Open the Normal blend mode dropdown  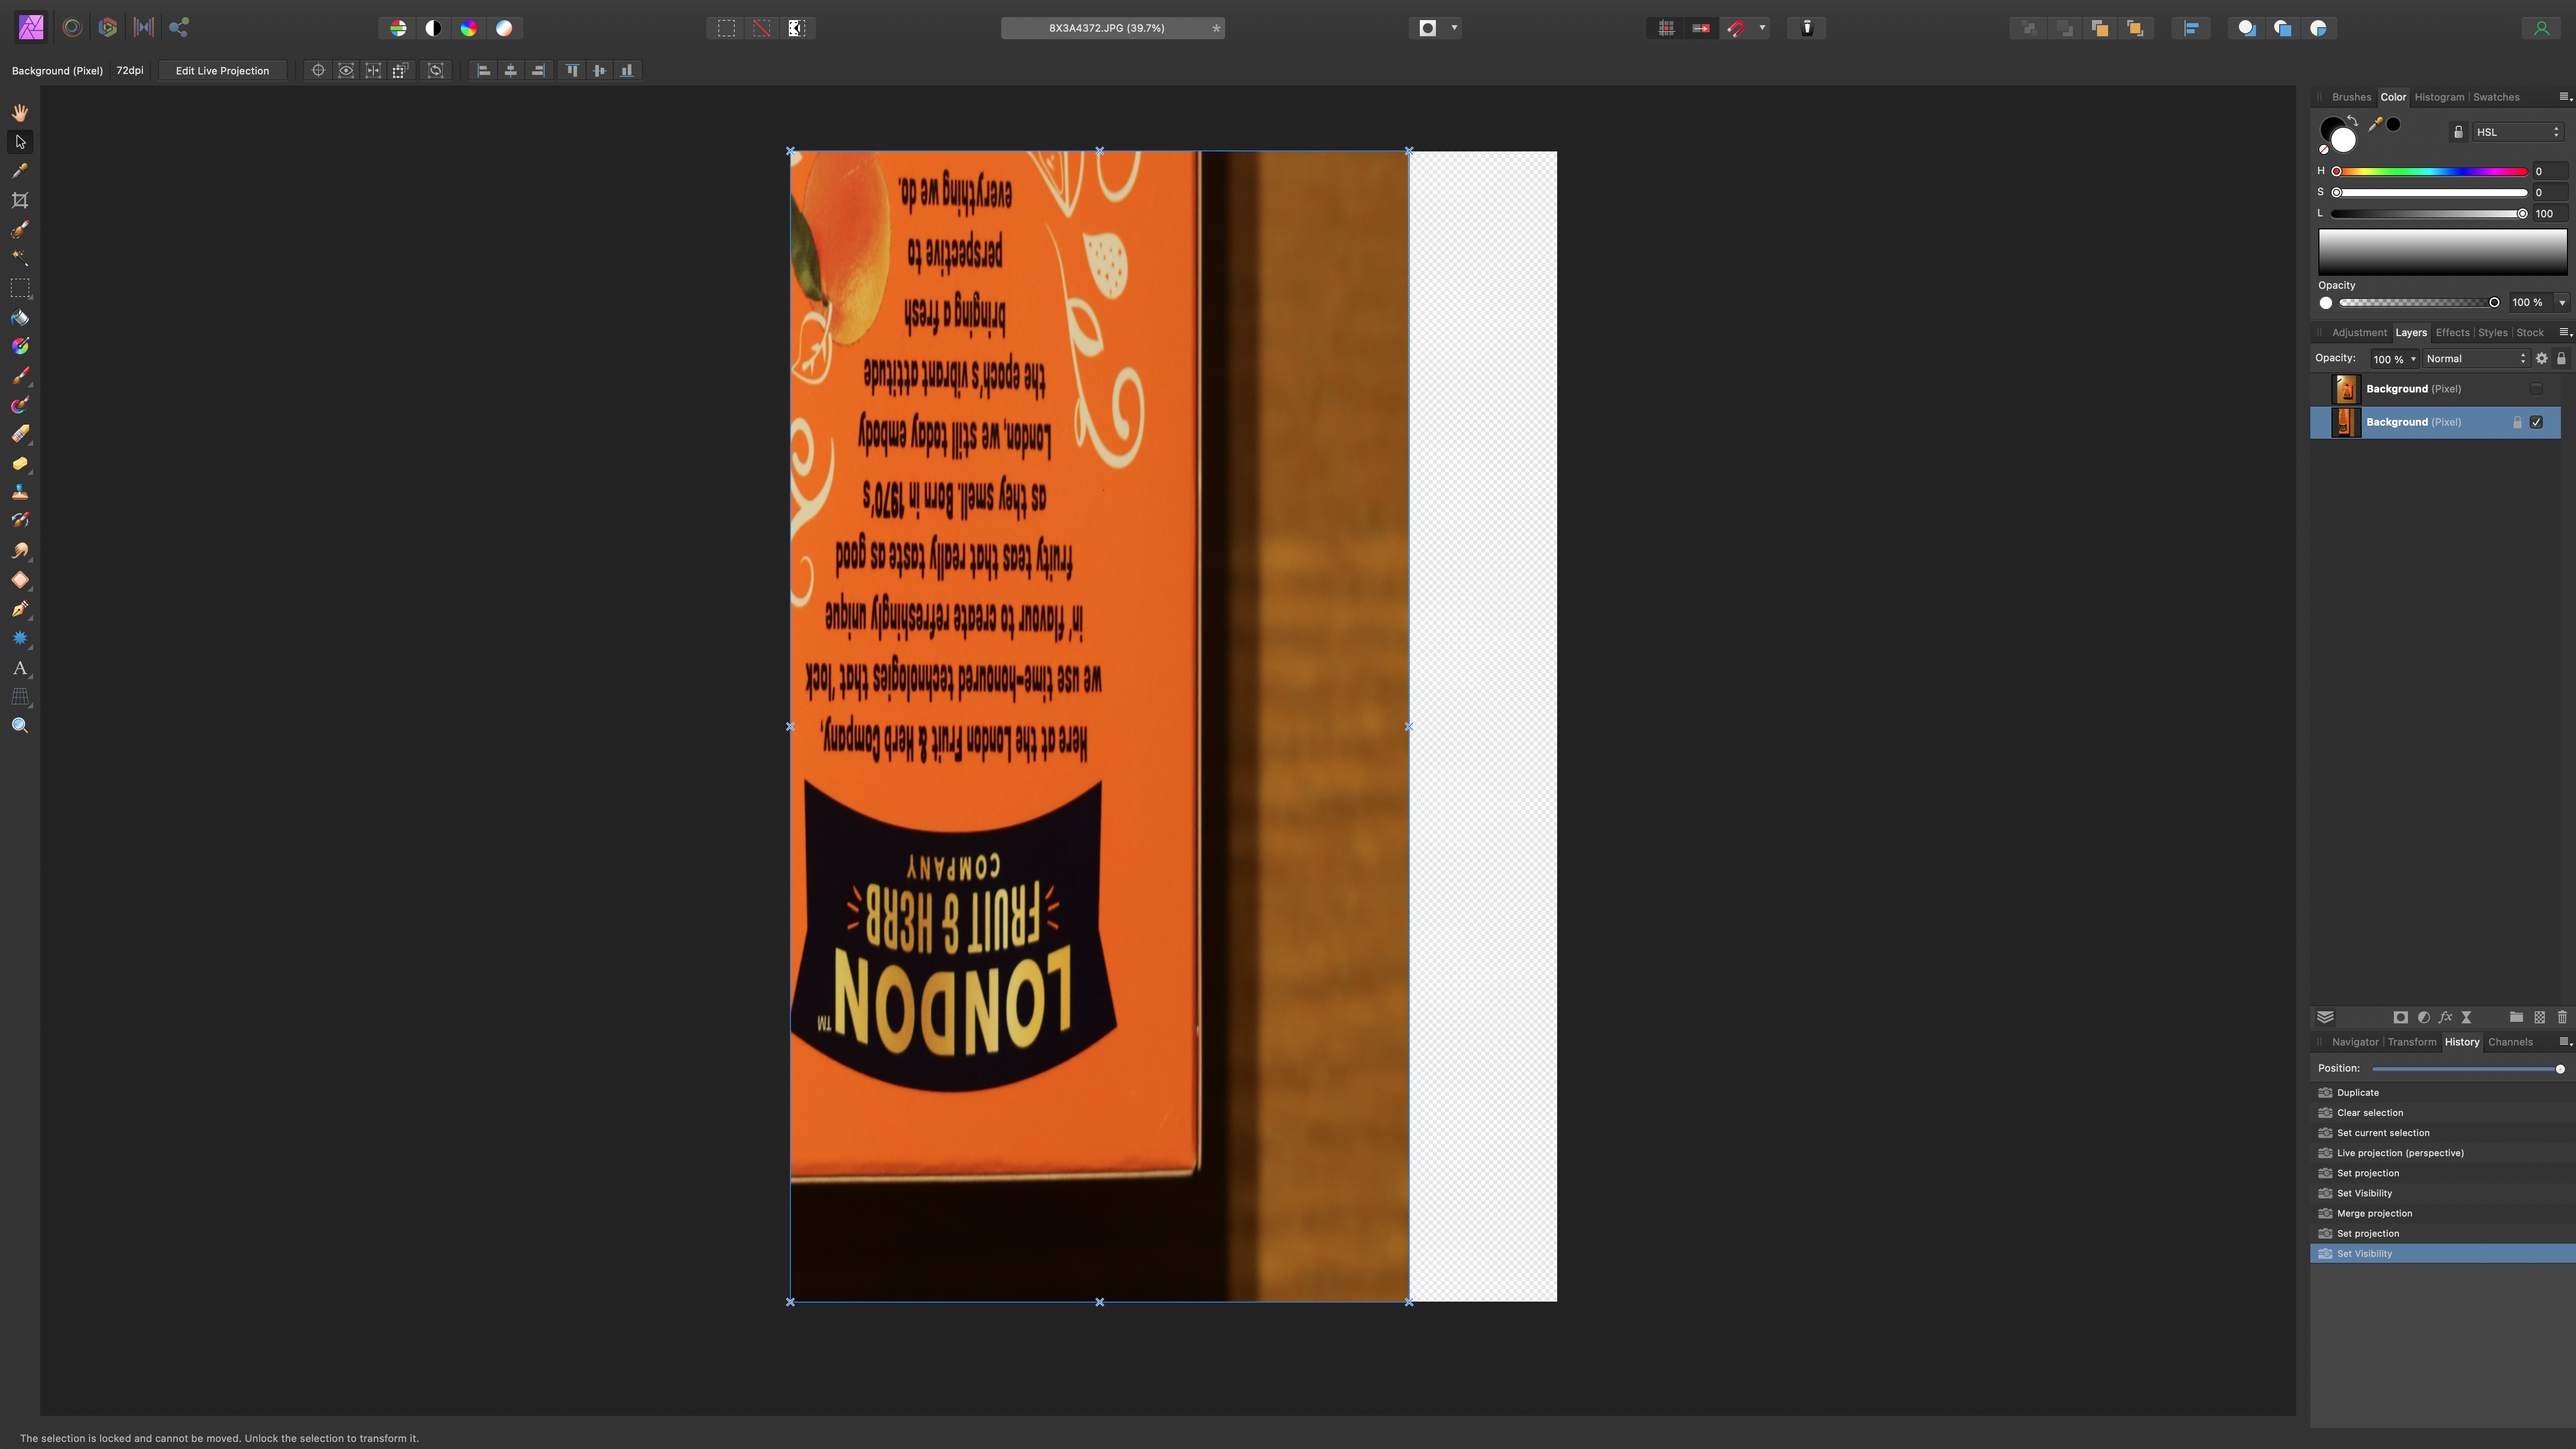click(2475, 359)
